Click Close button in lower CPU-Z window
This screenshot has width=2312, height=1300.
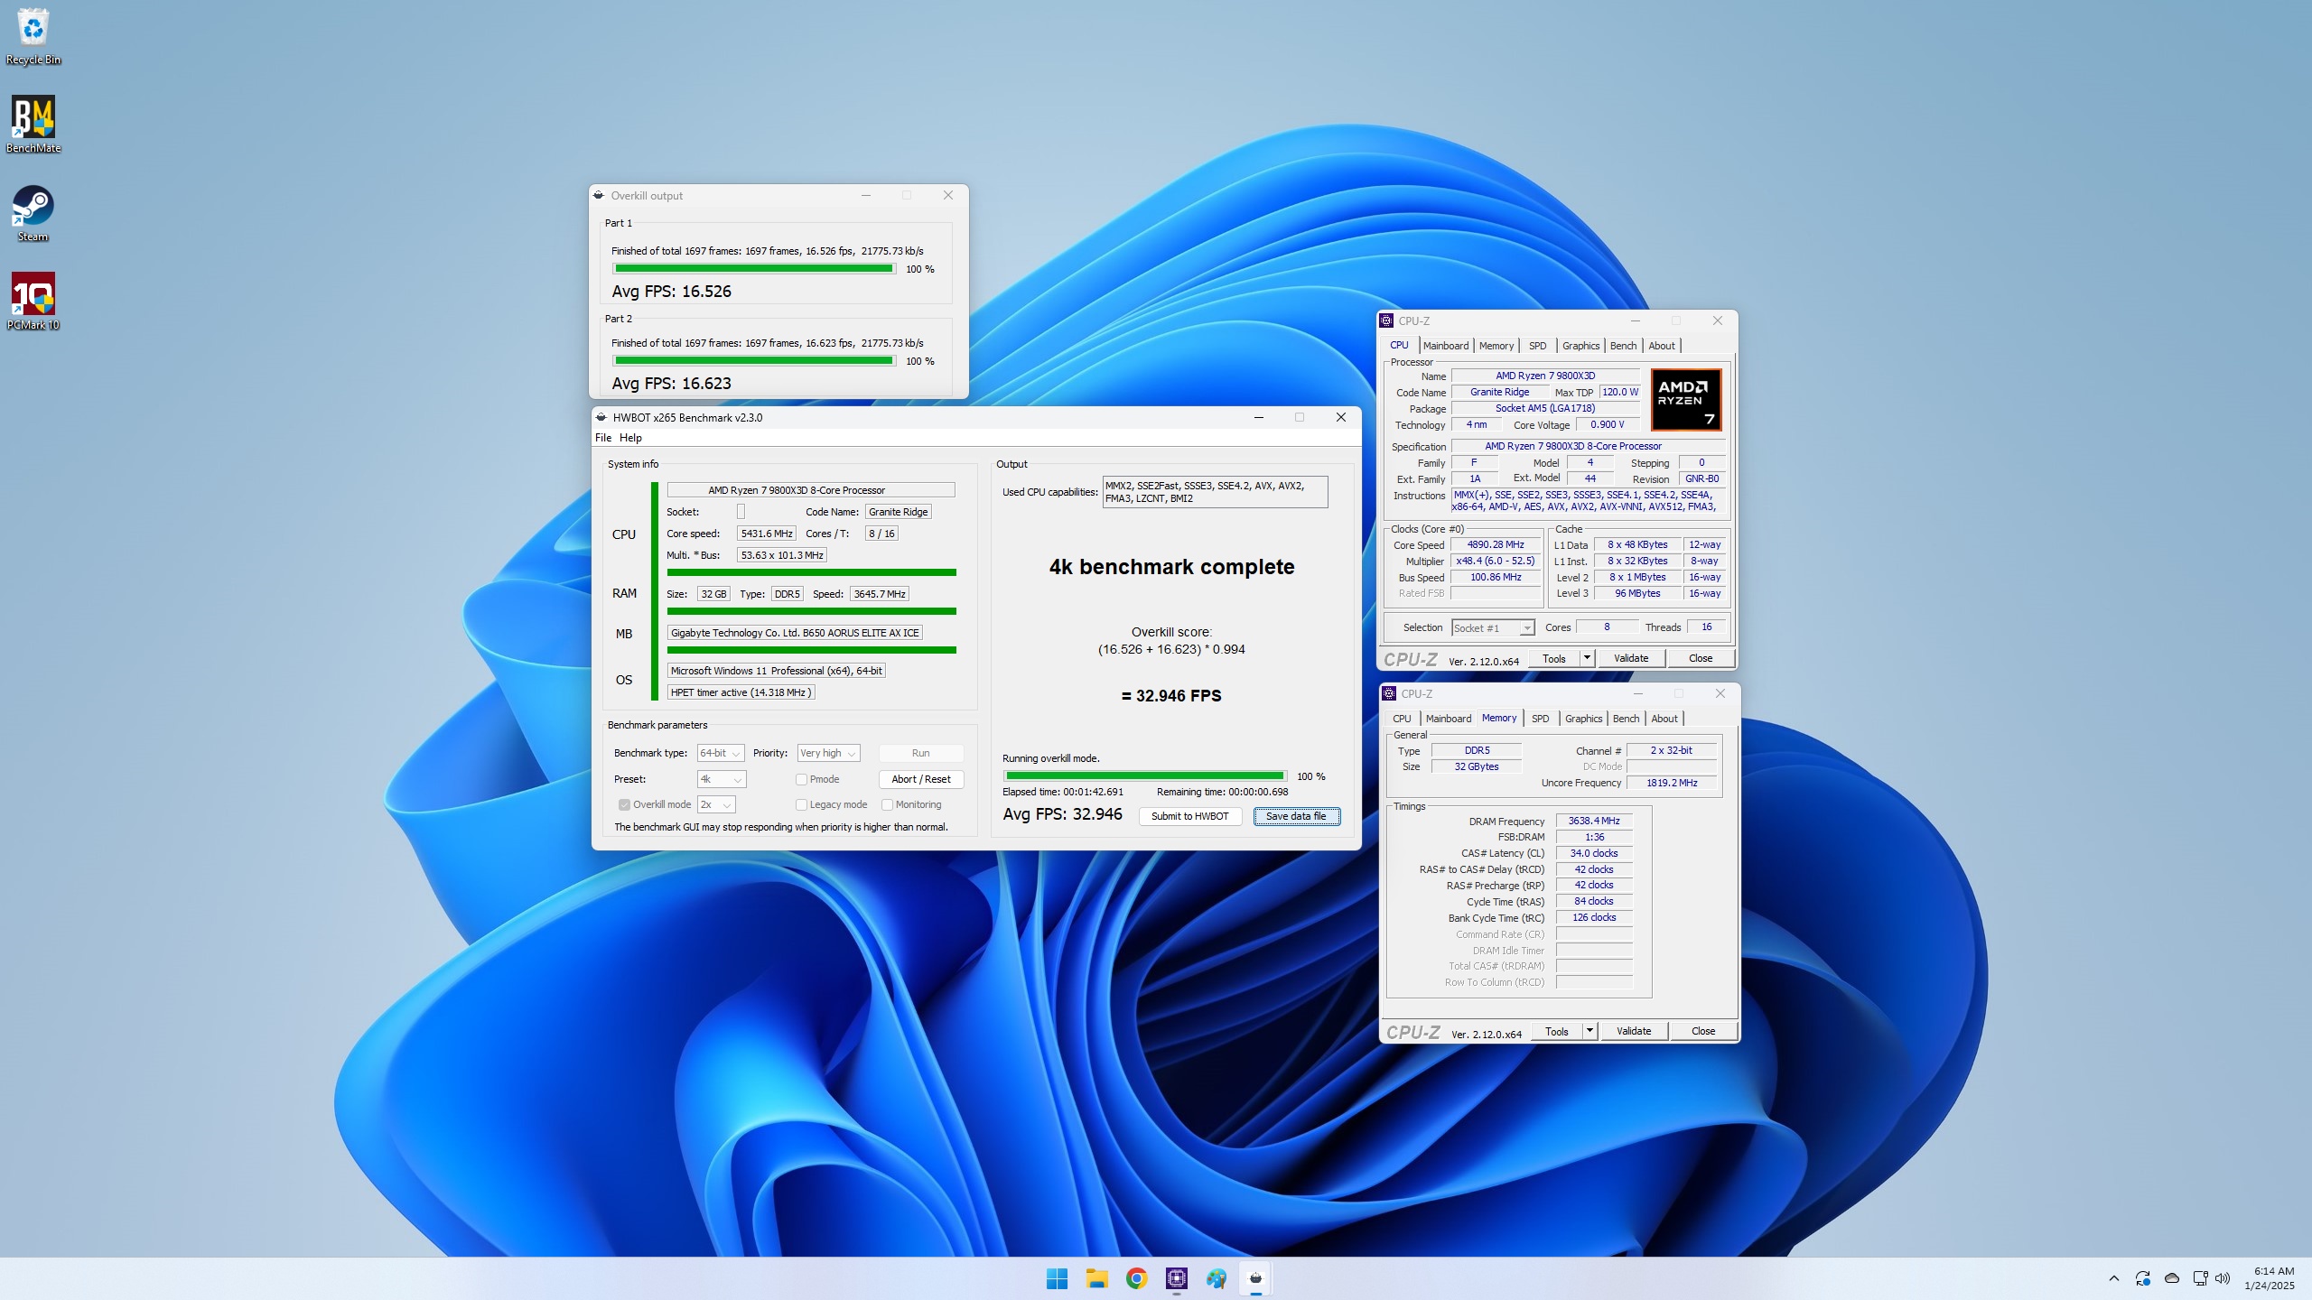tap(1703, 1031)
